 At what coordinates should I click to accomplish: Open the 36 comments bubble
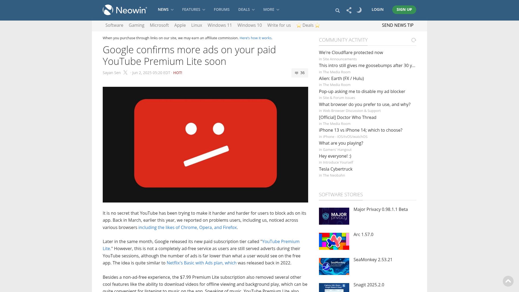coord(300,73)
